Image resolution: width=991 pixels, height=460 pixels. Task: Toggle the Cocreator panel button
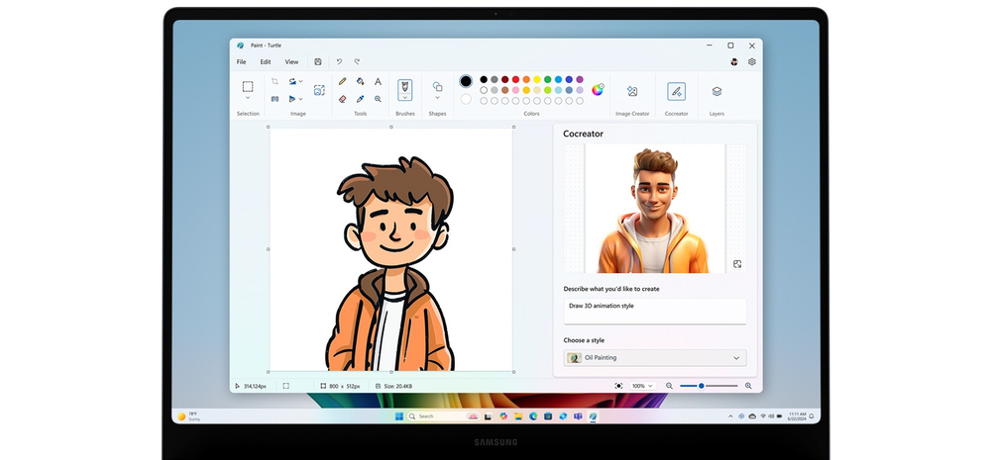[x=676, y=91]
